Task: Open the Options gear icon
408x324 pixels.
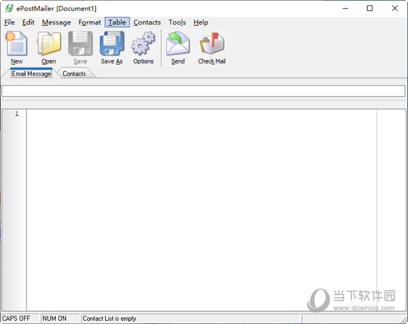Action: tap(143, 46)
